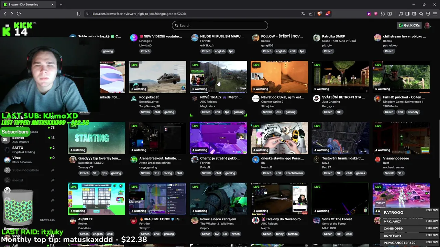Screen dimensions: 440x247
Task: Open the Kick hamburger sidebar menu
Action: (7, 25)
